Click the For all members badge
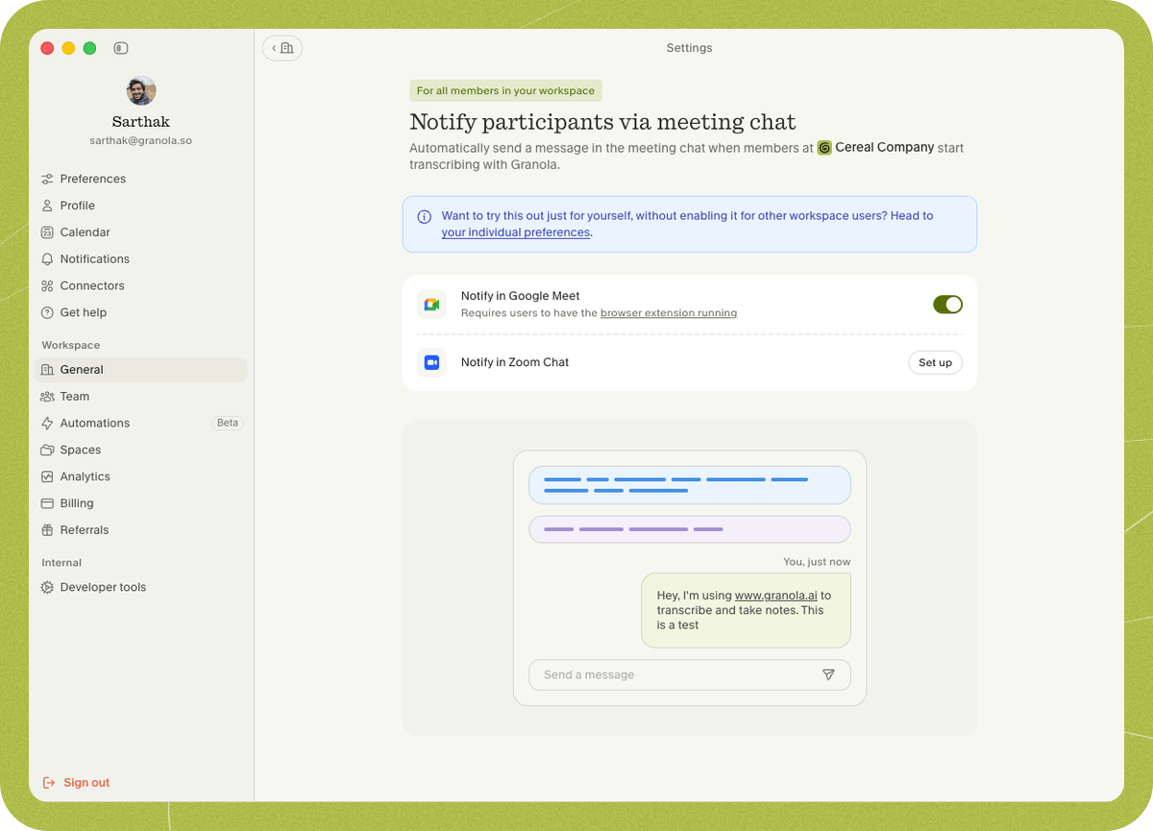 pos(505,91)
